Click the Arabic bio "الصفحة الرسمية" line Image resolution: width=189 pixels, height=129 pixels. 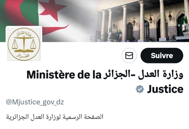[55, 117]
